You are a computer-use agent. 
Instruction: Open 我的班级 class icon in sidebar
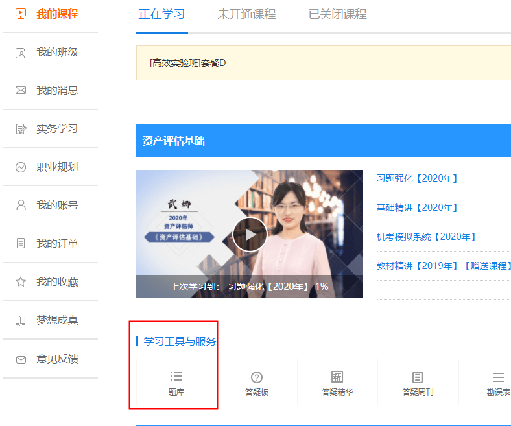(21, 53)
